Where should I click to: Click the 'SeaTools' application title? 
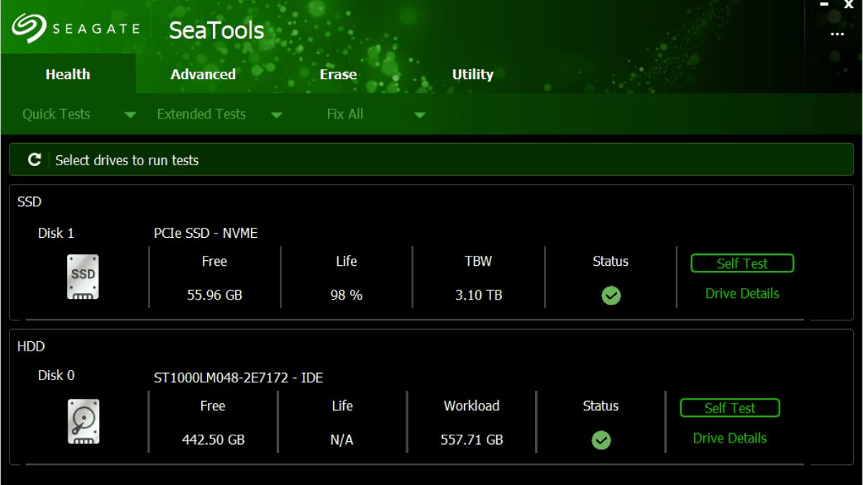coord(216,30)
